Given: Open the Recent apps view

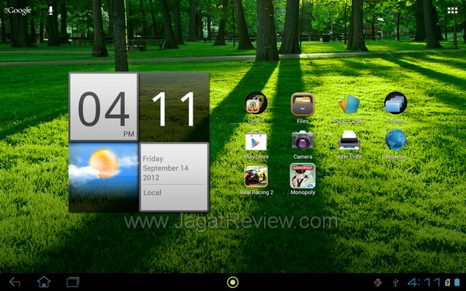Looking at the screenshot, I should (x=73, y=282).
